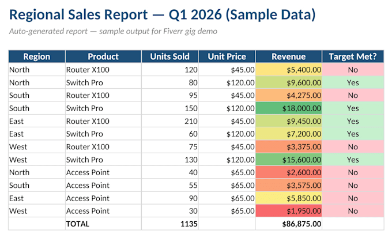This screenshot has width=392, height=238.
Task: Select the "Units Sold" header cell
Action: (169, 56)
